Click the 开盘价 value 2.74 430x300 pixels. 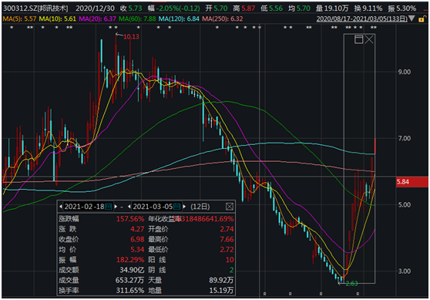(227, 229)
